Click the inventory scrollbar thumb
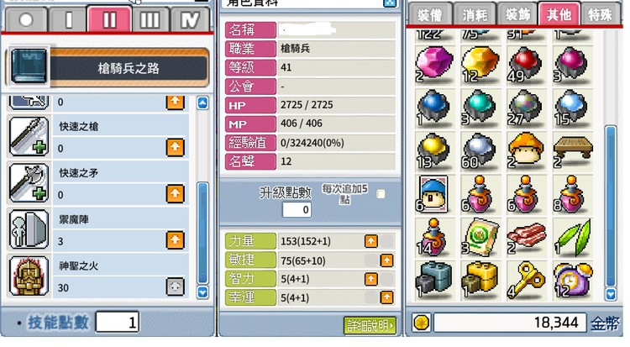This screenshot has width=630, height=347. [611, 207]
